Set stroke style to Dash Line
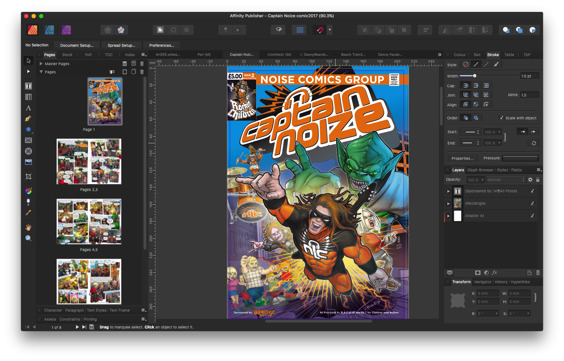 (486, 64)
